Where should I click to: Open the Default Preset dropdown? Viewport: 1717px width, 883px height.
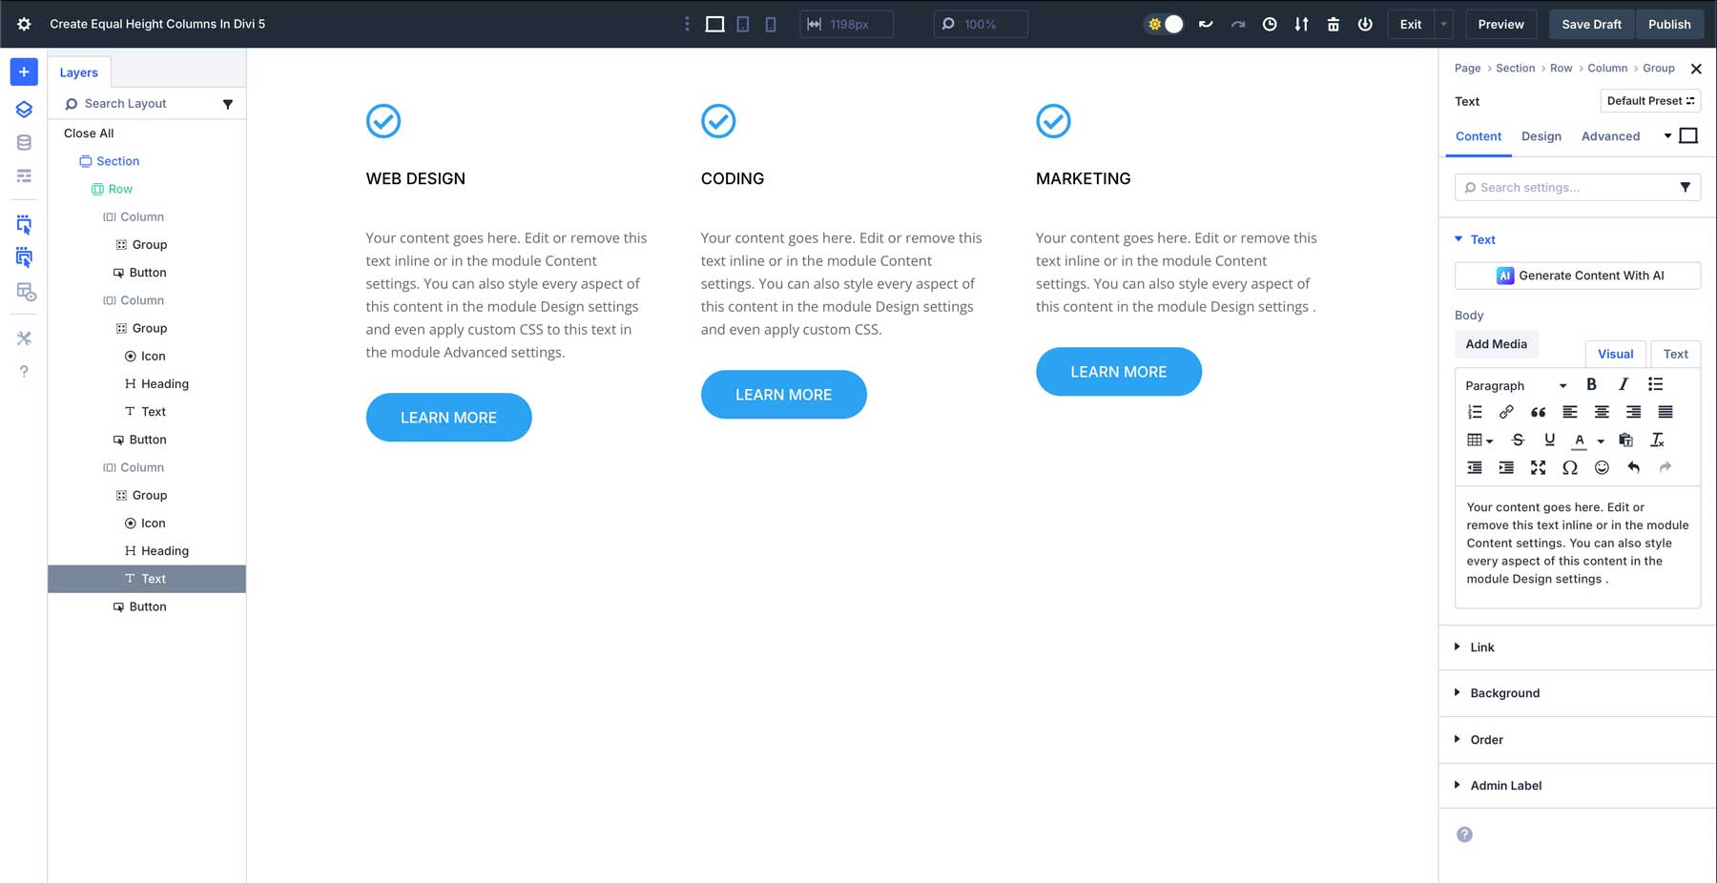[x=1650, y=101]
